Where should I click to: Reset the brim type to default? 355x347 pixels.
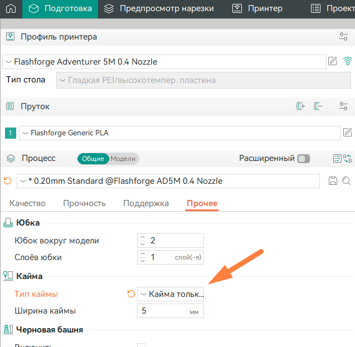[x=132, y=294]
